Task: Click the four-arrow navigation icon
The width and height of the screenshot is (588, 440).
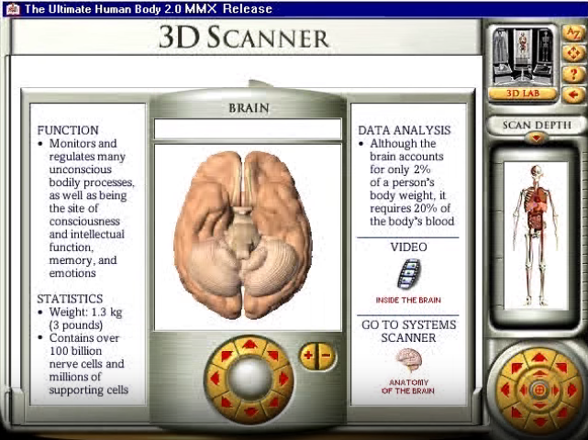Action: [x=574, y=53]
